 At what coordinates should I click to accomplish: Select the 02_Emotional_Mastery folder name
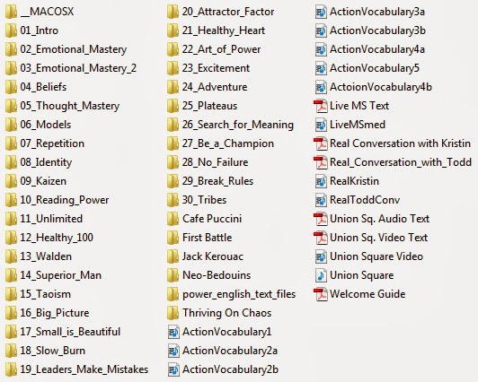click(x=74, y=49)
